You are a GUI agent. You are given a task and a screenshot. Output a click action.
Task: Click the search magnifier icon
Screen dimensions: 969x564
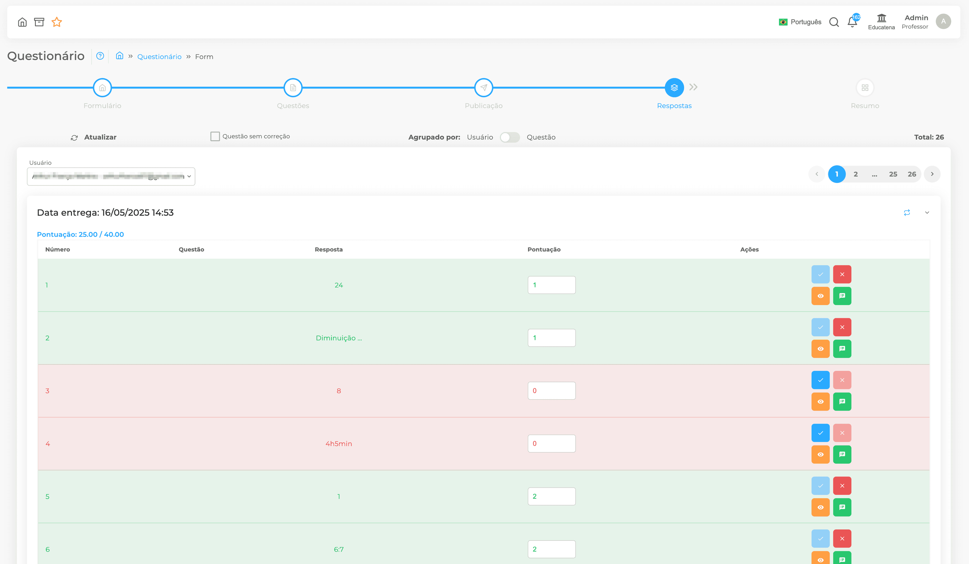tap(834, 22)
